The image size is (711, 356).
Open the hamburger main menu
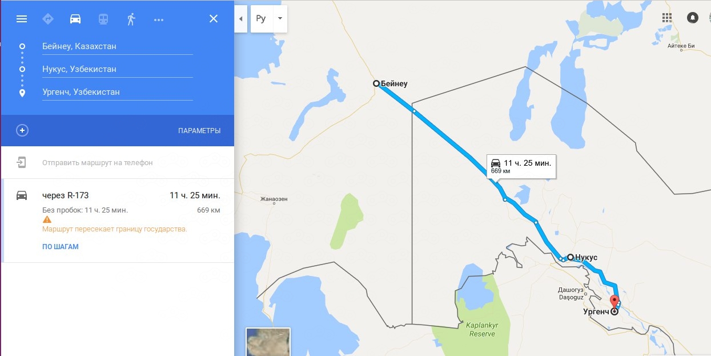22,19
